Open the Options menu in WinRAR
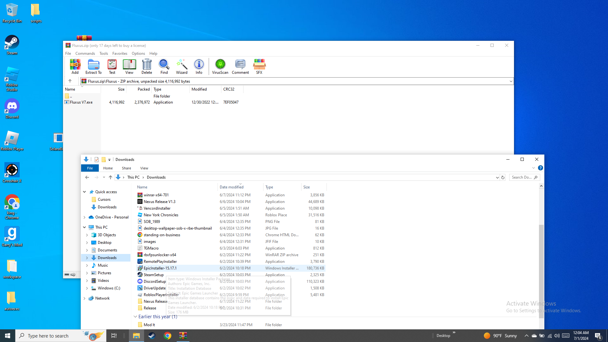Viewport: 608px width, 342px height. pos(138,54)
